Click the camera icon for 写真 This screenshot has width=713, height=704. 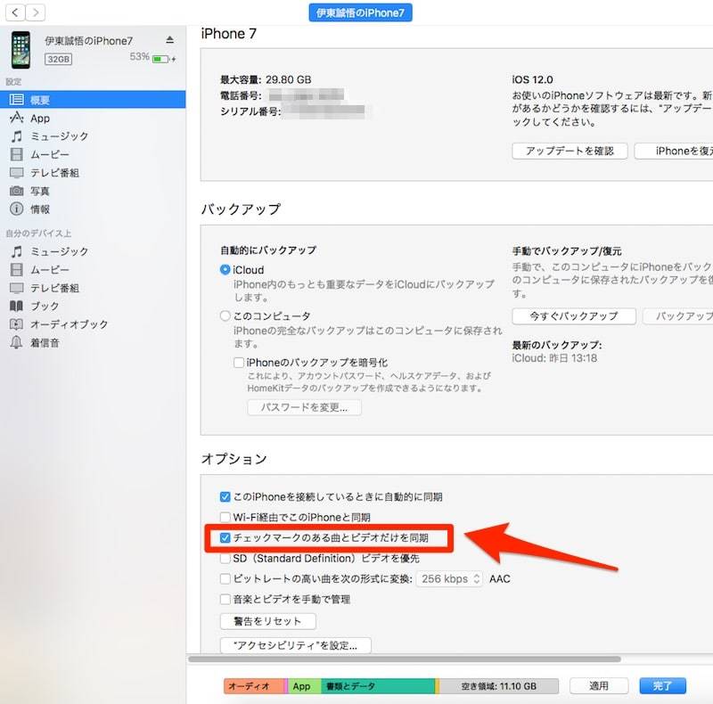pos(17,191)
